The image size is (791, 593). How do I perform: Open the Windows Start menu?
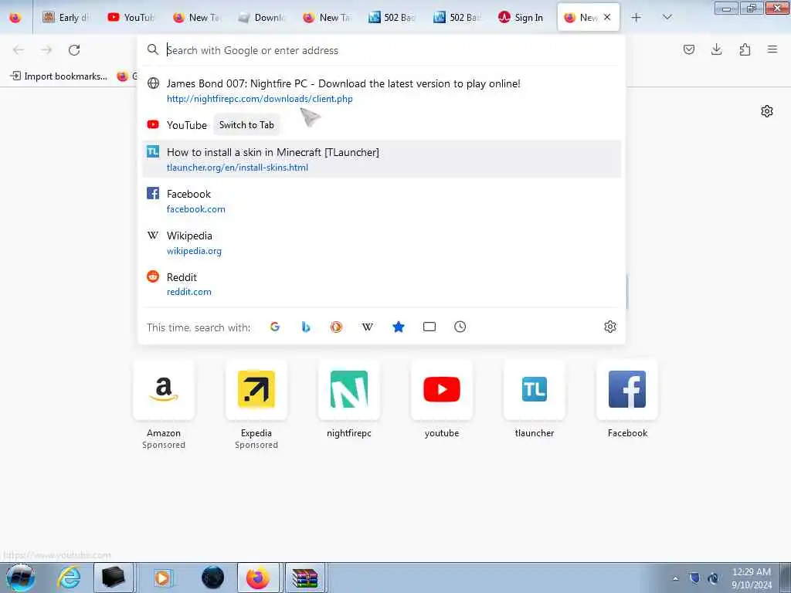point(21,578)
